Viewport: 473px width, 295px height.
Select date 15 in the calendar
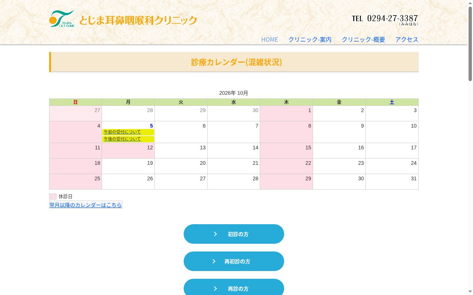[286, 151]
